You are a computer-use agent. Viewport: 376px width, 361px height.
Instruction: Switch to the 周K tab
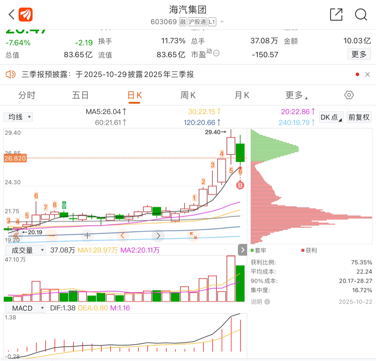coord(188,95)
